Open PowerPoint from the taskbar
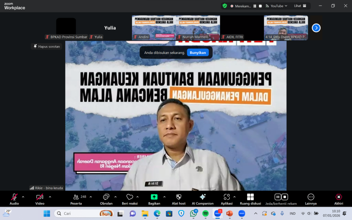 pos(229,213)
